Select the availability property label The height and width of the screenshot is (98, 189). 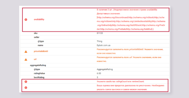tap(39, 19)
